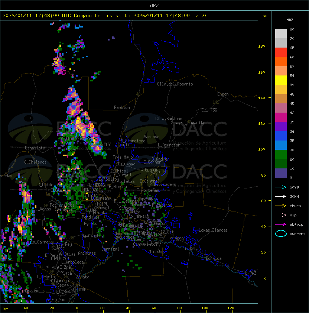Click the 'Tz 35' text in header

click(200, 16)
